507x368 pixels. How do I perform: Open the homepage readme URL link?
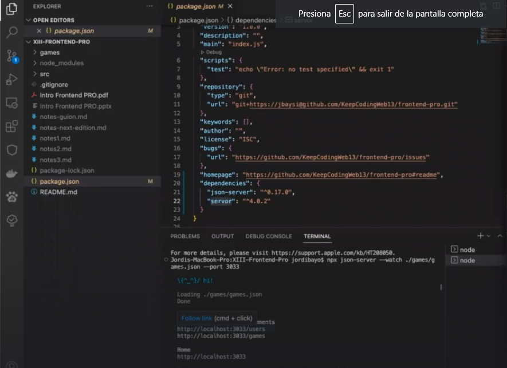341,175
